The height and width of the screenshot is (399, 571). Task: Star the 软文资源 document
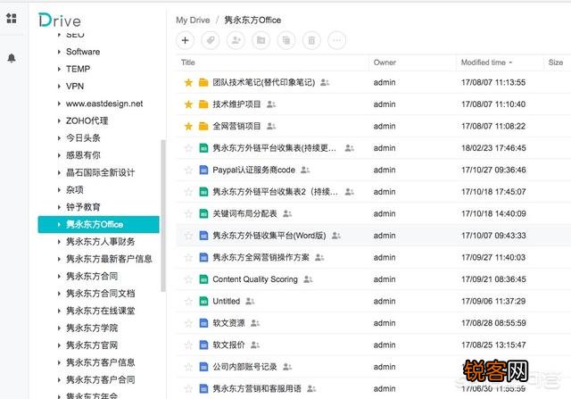coord(188,323)
